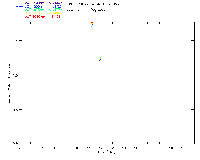Click the x-axis tick label '12'

coord(101,148)
